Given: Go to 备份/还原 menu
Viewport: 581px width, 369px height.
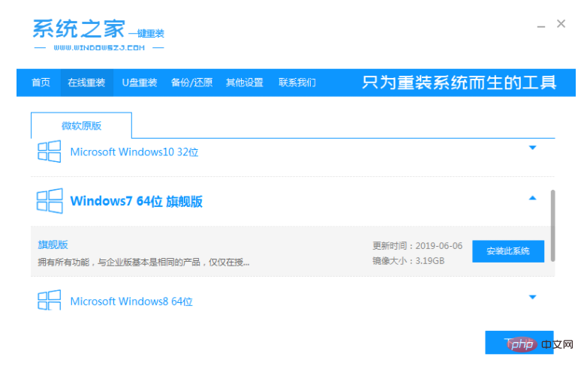Looking at the screenshot, I should 191,82.
